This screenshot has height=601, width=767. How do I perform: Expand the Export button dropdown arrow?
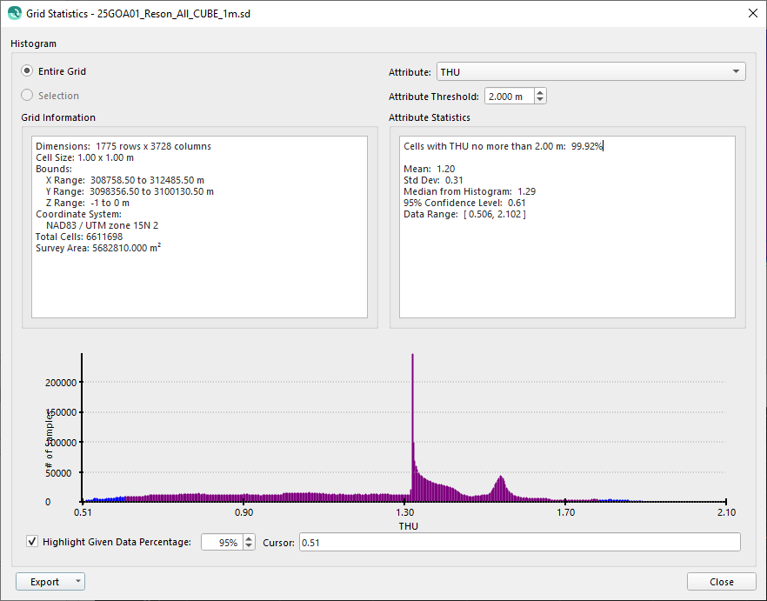pos(78,582)
